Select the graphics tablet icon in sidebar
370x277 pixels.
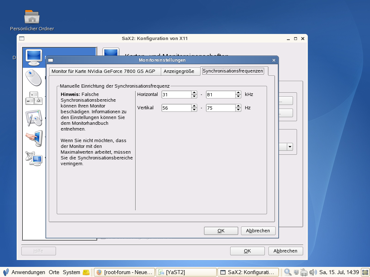pos(34,118)
